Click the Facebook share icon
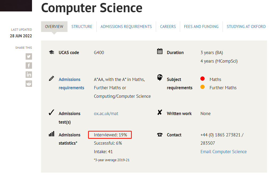Viewport: 270px width, 175px height. (29, 66)
